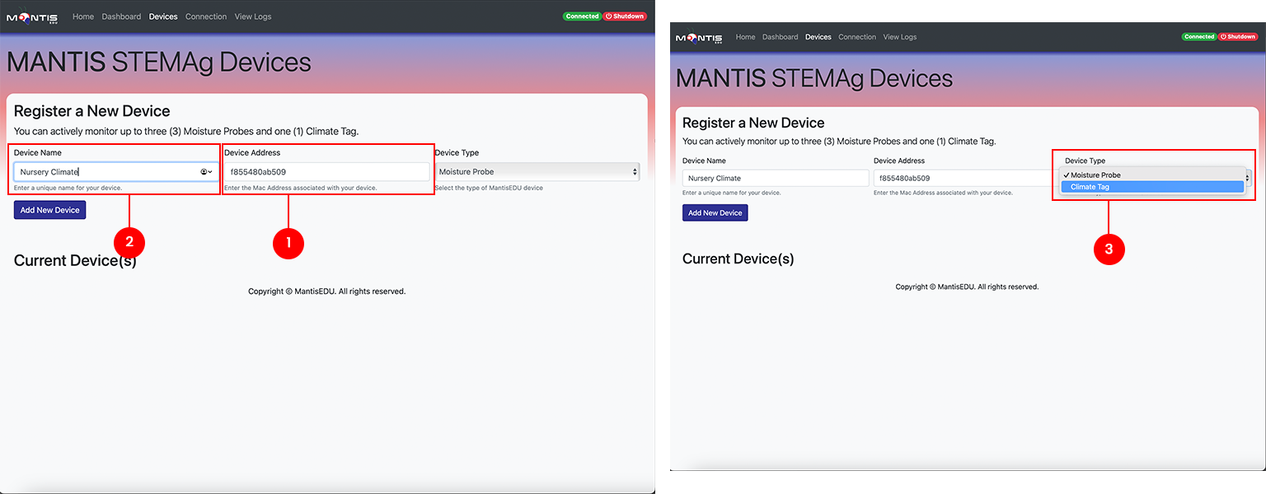
Task: Go to View Logs in right screenshot
Action: 899,37
